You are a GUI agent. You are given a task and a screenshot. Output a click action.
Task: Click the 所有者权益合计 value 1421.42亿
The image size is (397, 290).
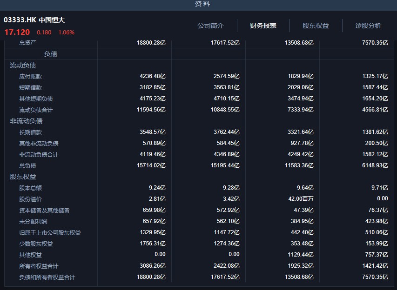click(375, 265)
